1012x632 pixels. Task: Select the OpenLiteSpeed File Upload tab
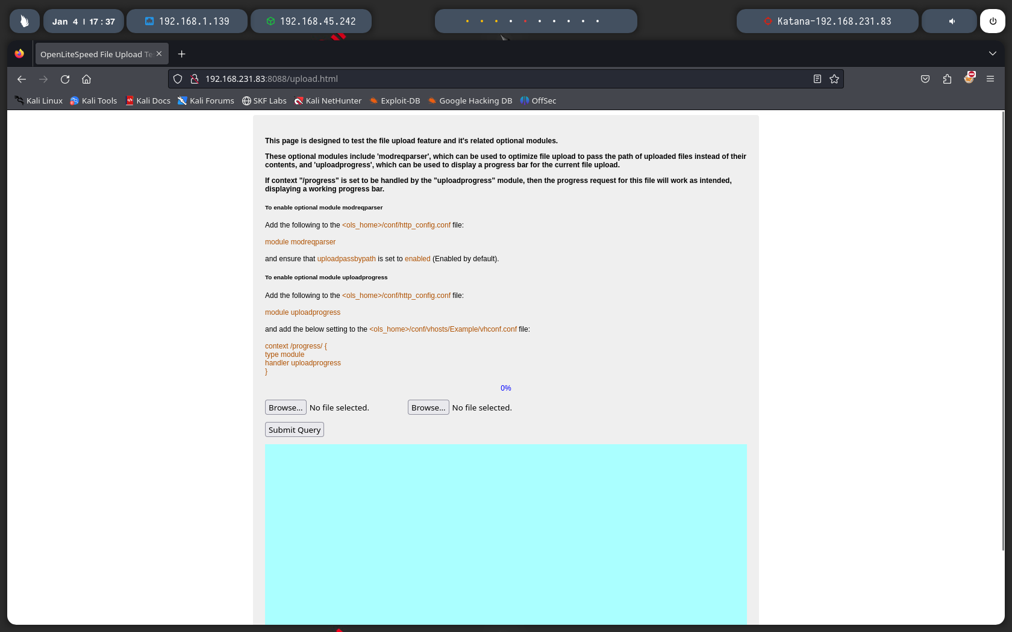[x=96, y=54]
